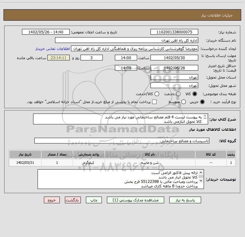Click the response deadline time 14:00 field
The image size is (245, 237).
pyautogui.click(x=126, y=58)
